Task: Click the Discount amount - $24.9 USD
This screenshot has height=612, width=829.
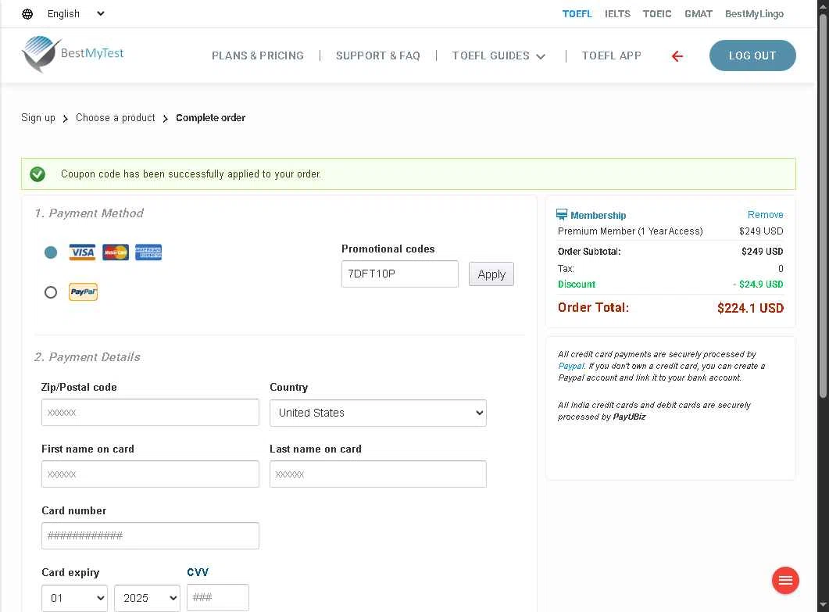Action: [758, 285]
